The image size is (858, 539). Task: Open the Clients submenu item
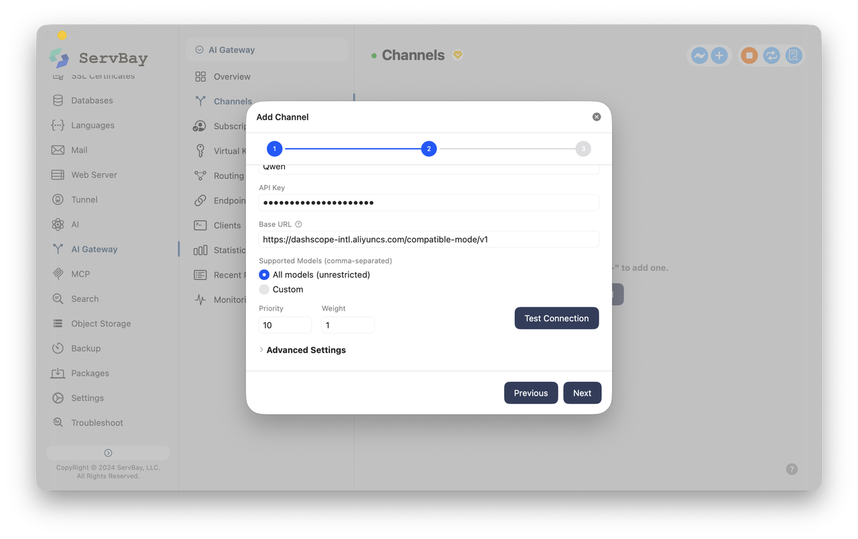click(227, 225)
